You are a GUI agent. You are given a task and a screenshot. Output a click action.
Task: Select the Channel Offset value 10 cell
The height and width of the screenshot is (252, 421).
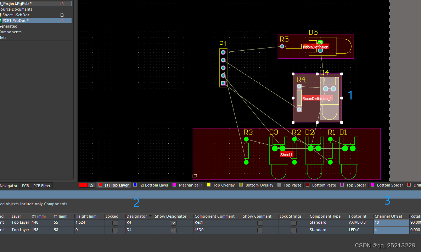click(391, 223)
